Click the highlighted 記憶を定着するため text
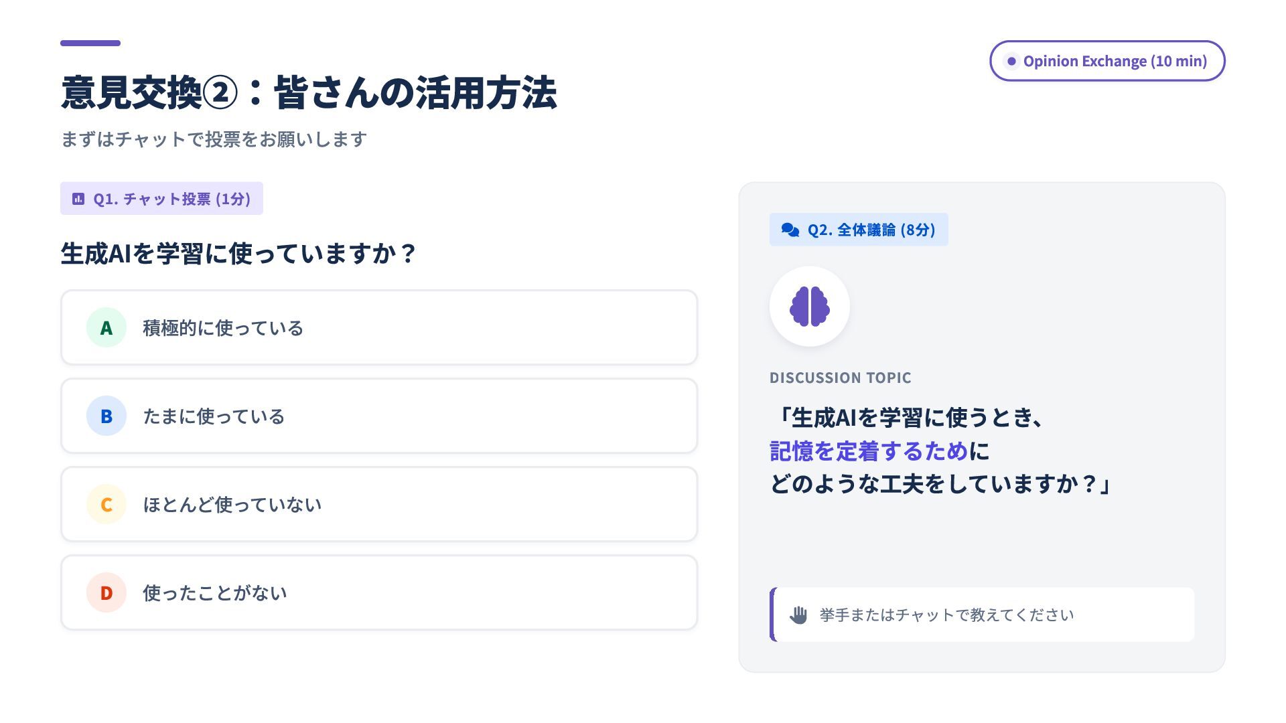 click(869, 451)
